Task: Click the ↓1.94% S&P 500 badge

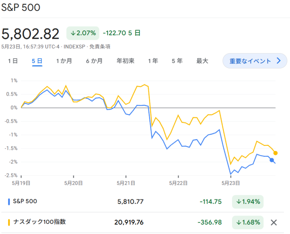Action: pos(248,202)
